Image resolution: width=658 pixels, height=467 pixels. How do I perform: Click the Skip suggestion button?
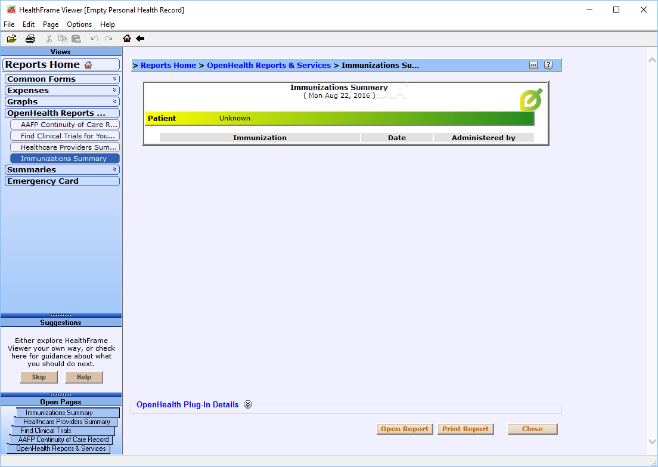[39, 377]
